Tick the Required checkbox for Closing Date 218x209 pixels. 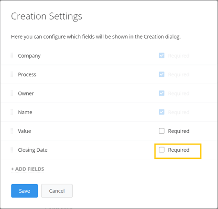(162, 150)
